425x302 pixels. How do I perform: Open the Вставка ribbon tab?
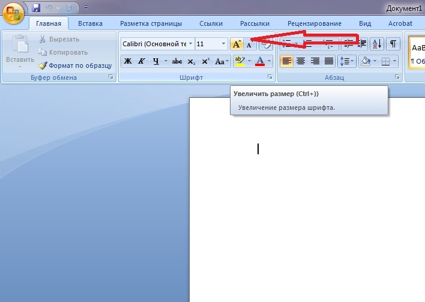click(x=90, y=23)
